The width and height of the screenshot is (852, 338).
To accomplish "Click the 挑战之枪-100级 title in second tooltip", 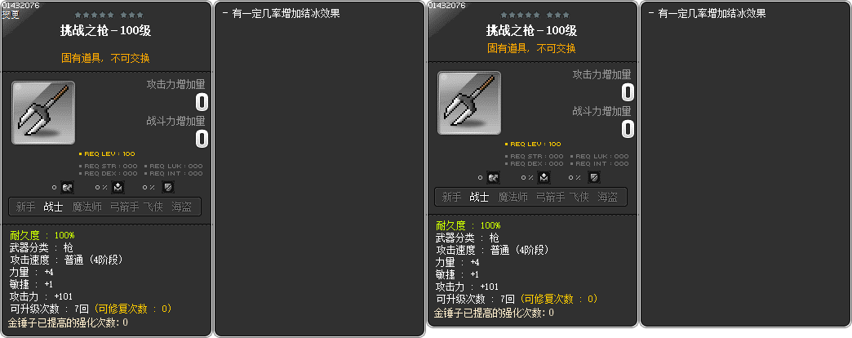I will 531,30.
